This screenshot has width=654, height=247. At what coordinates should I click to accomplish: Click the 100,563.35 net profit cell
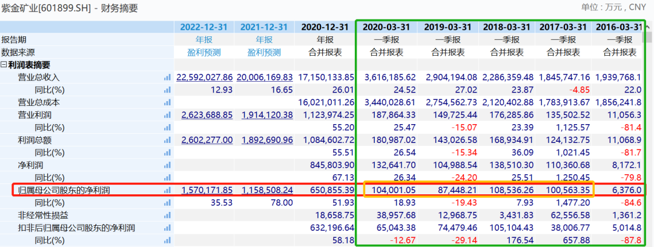pos(569,190)
